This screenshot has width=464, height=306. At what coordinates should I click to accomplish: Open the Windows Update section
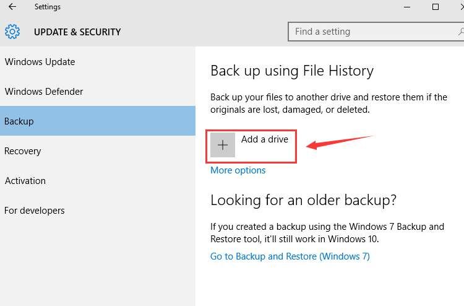coord(40,62)
